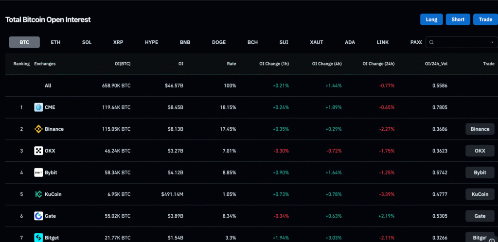
Task: Click the search magnifier icon
Action: (x=432, y=42)
